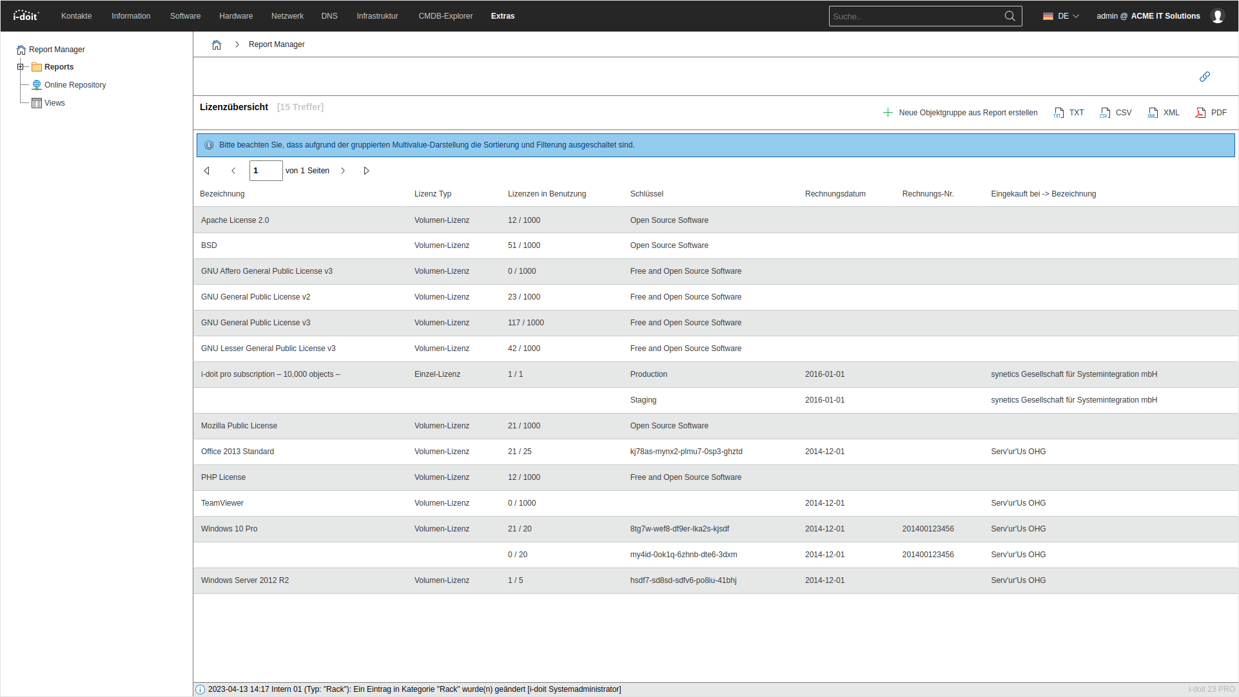Open the Hardware menu
This screenshot has width=1239, height=697.
236,16
